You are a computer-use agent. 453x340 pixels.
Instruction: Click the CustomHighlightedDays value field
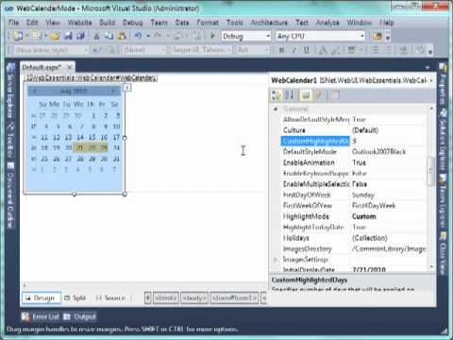389,141
